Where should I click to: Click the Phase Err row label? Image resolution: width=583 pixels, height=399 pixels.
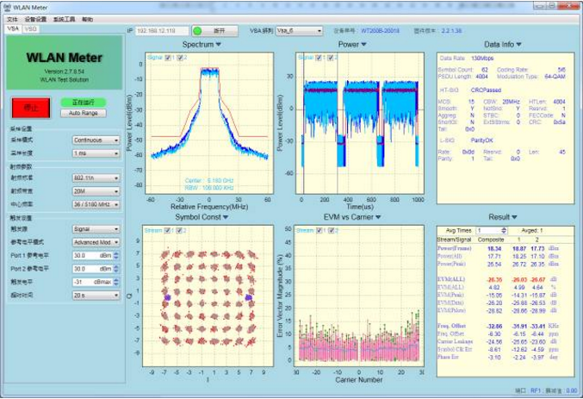448,357
